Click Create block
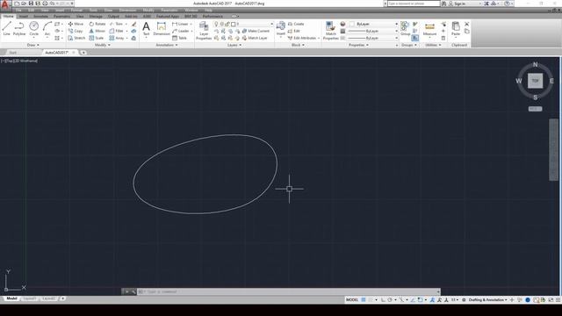 (296, 24)
